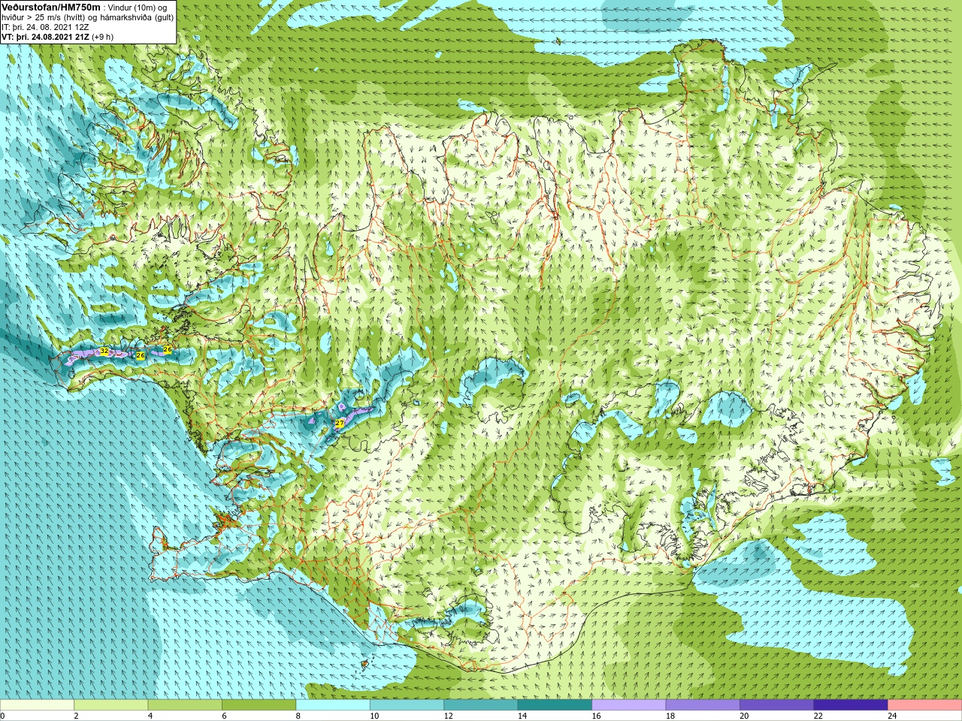962x721 pixels.
Task: Click the 18–20 m/s violet legend swatch
Action: click(x=703, y=705)
